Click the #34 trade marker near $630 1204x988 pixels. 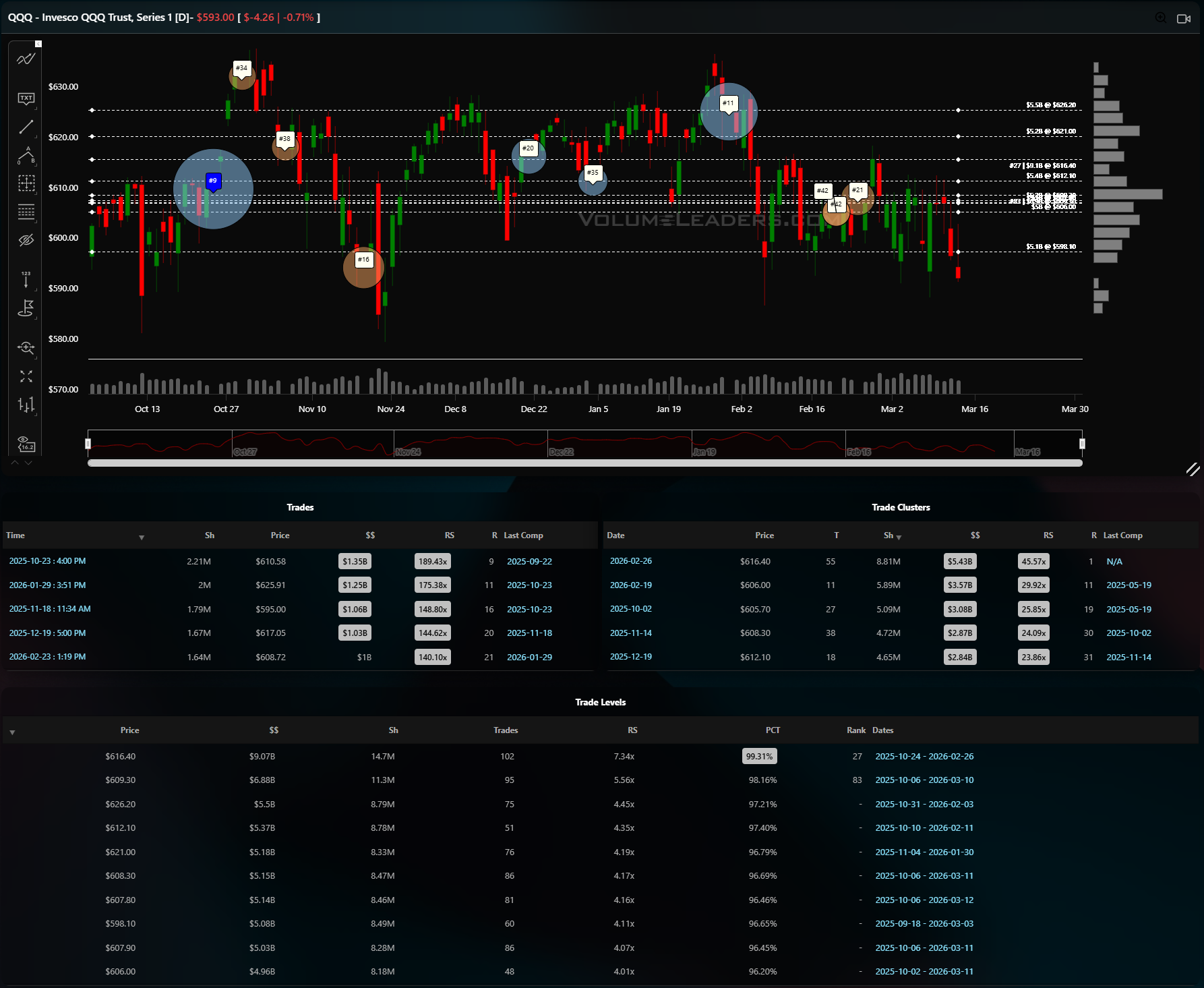[x=241, y=68]
